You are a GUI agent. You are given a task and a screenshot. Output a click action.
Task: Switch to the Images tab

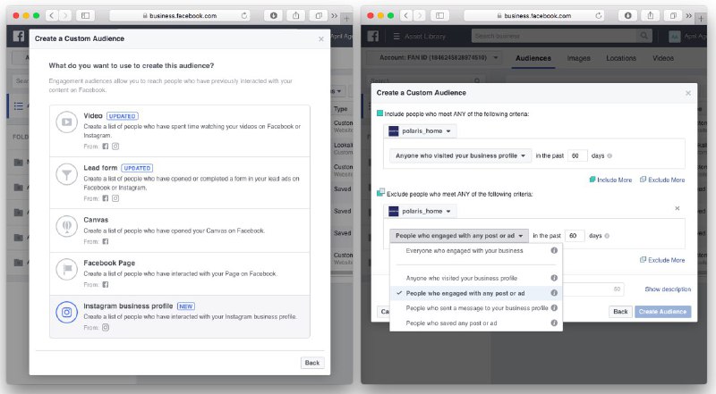point(579,58)
